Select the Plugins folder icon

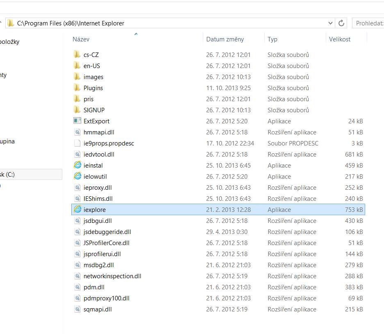(77, 87)
